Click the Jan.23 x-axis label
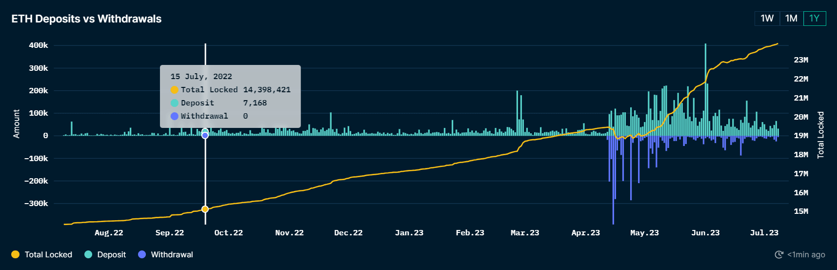Screen dimensions: 837x270 pyautogui.click(x=409, y=233)
